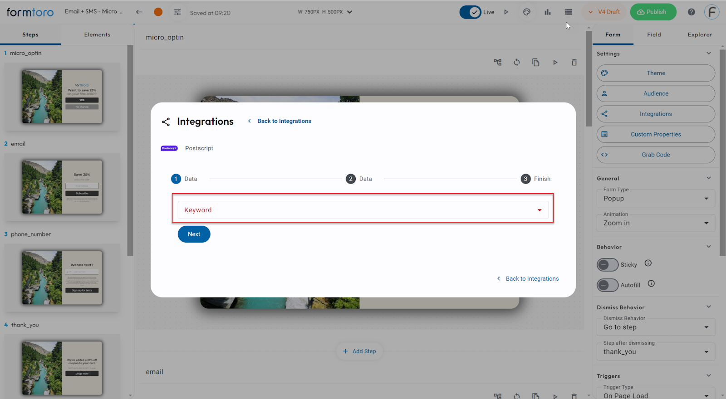
Task: Switch to the Explorer tab
Action: 700,35
